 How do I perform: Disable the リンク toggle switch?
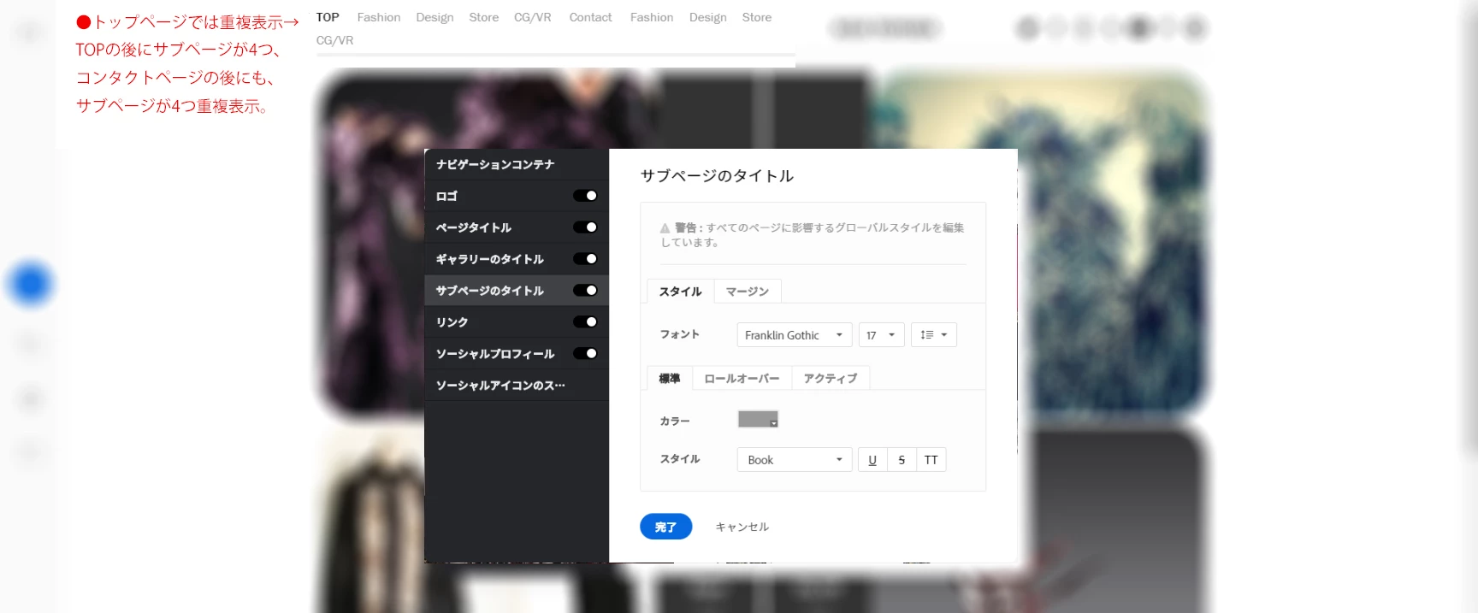tap(585, 322)
